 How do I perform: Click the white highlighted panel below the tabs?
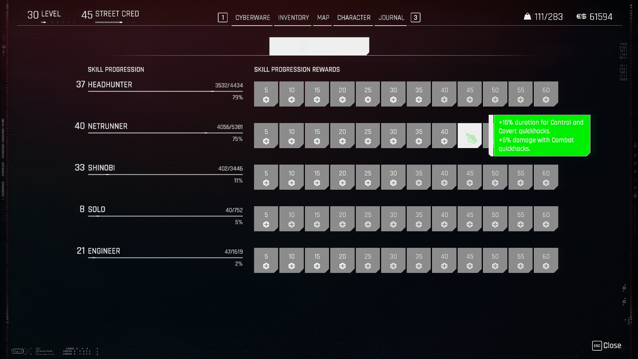[x=319, y=46]
